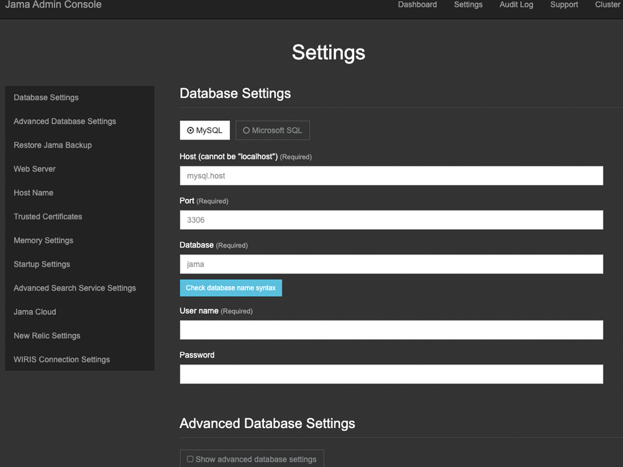Image resolution: width=623 pixels, height=467 pixels.
Task: Select the Microsoft SQL radio option
Action: point(273,130)
